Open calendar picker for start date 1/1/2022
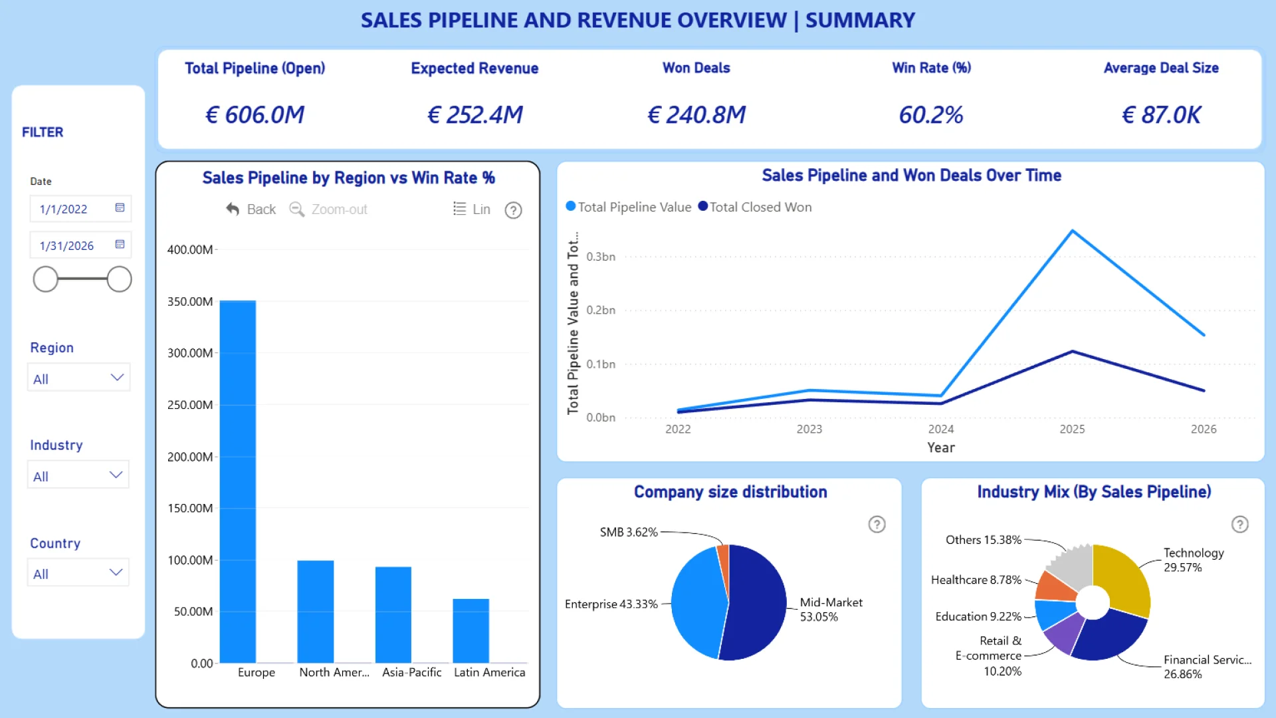Screen dimensions: 1276x718 (x=120, y=208)
